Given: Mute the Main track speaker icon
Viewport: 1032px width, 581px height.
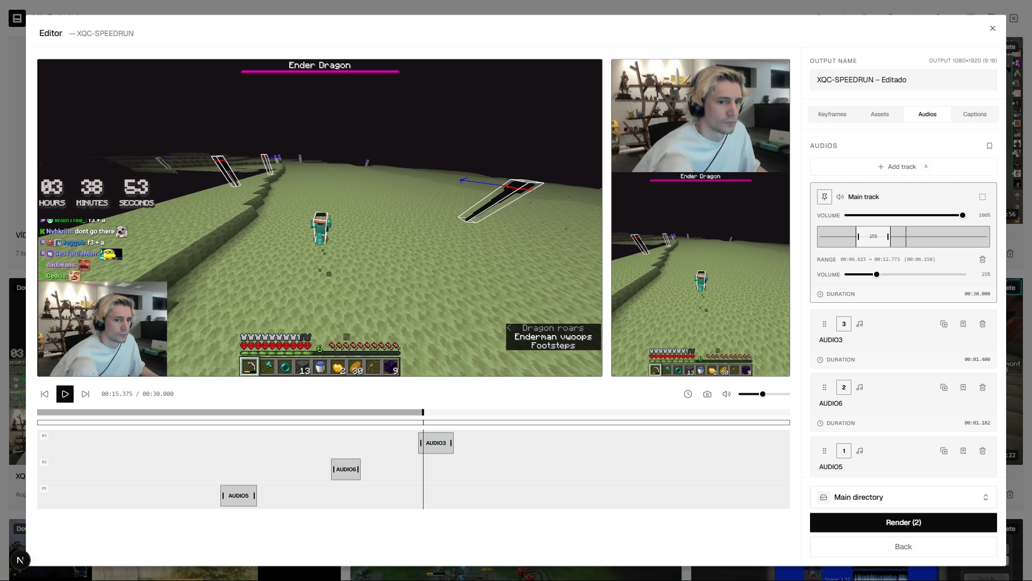Looking at the screenshot, I should click(840, 197).
